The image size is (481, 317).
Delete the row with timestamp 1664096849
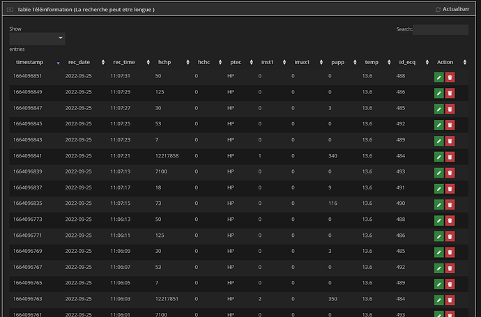point(450,92)
